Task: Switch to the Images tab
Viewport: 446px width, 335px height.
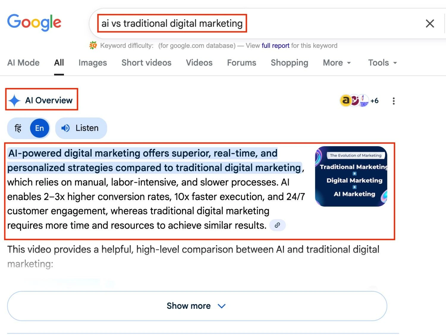Action: coord(92,63)
